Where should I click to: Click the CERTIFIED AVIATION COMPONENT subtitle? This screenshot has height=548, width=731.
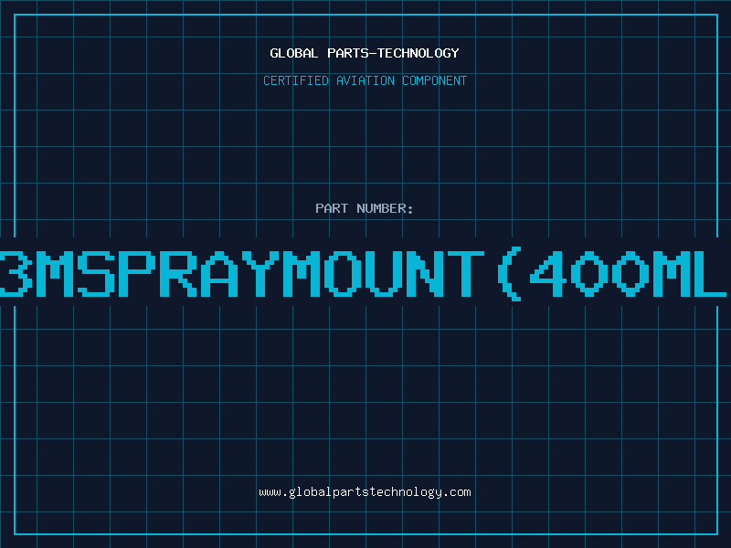365,80
